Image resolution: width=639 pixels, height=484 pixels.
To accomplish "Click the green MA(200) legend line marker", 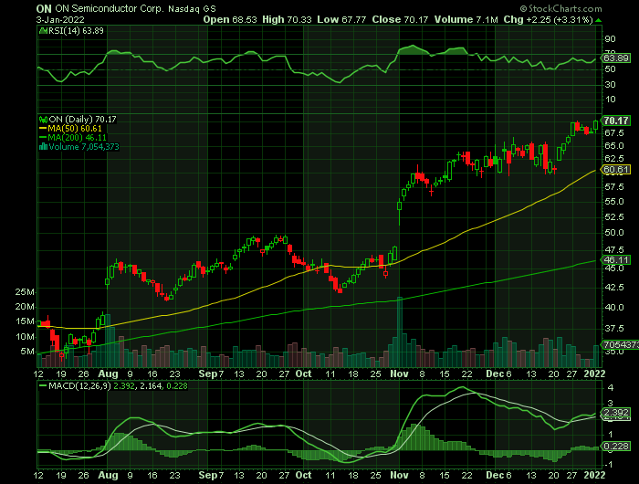I will coord(40,138).
